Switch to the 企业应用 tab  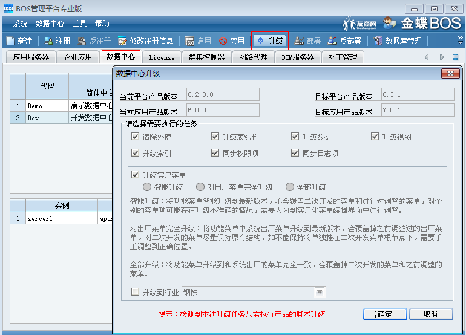77,57
